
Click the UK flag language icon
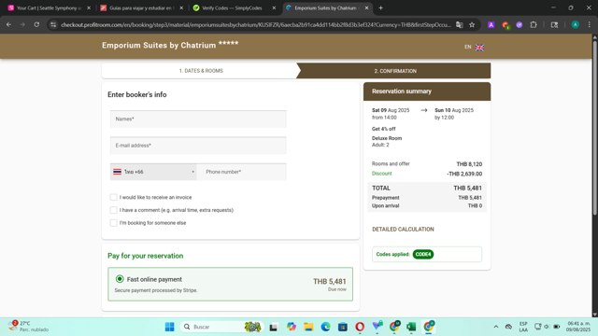479,48
